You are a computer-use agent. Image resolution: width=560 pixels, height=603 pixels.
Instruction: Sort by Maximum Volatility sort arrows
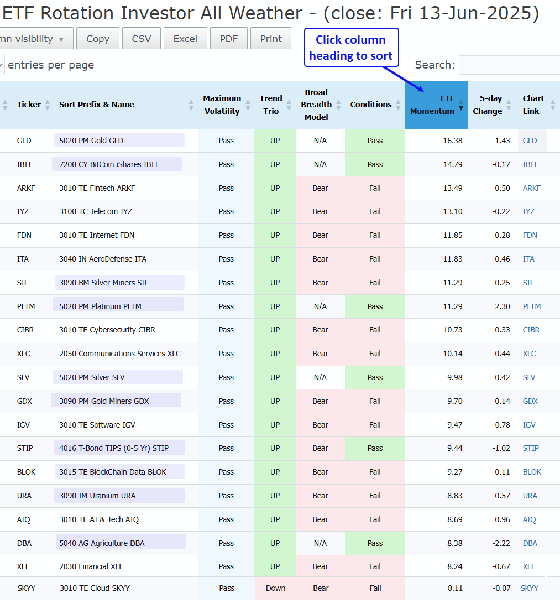(x=248, y=105)
